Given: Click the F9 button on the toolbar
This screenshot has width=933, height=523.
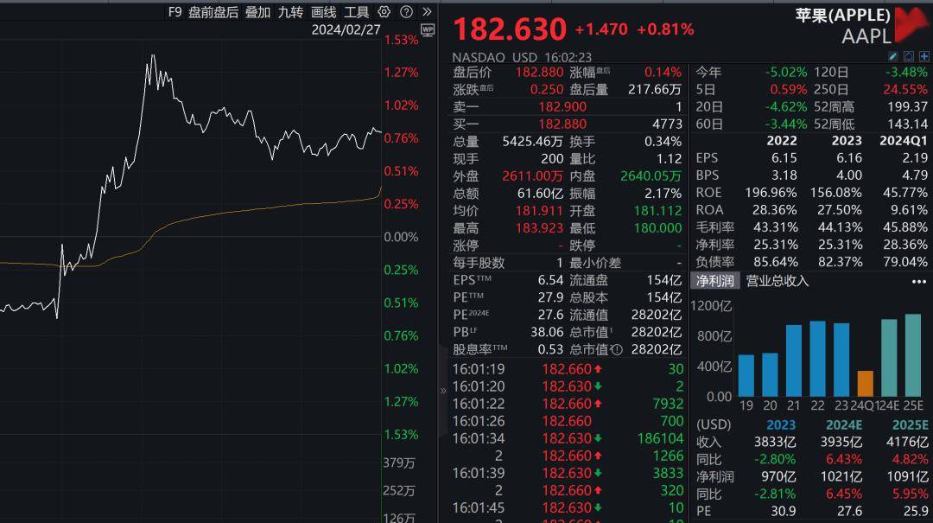Looking at the screenshot, I should point(175,13).
